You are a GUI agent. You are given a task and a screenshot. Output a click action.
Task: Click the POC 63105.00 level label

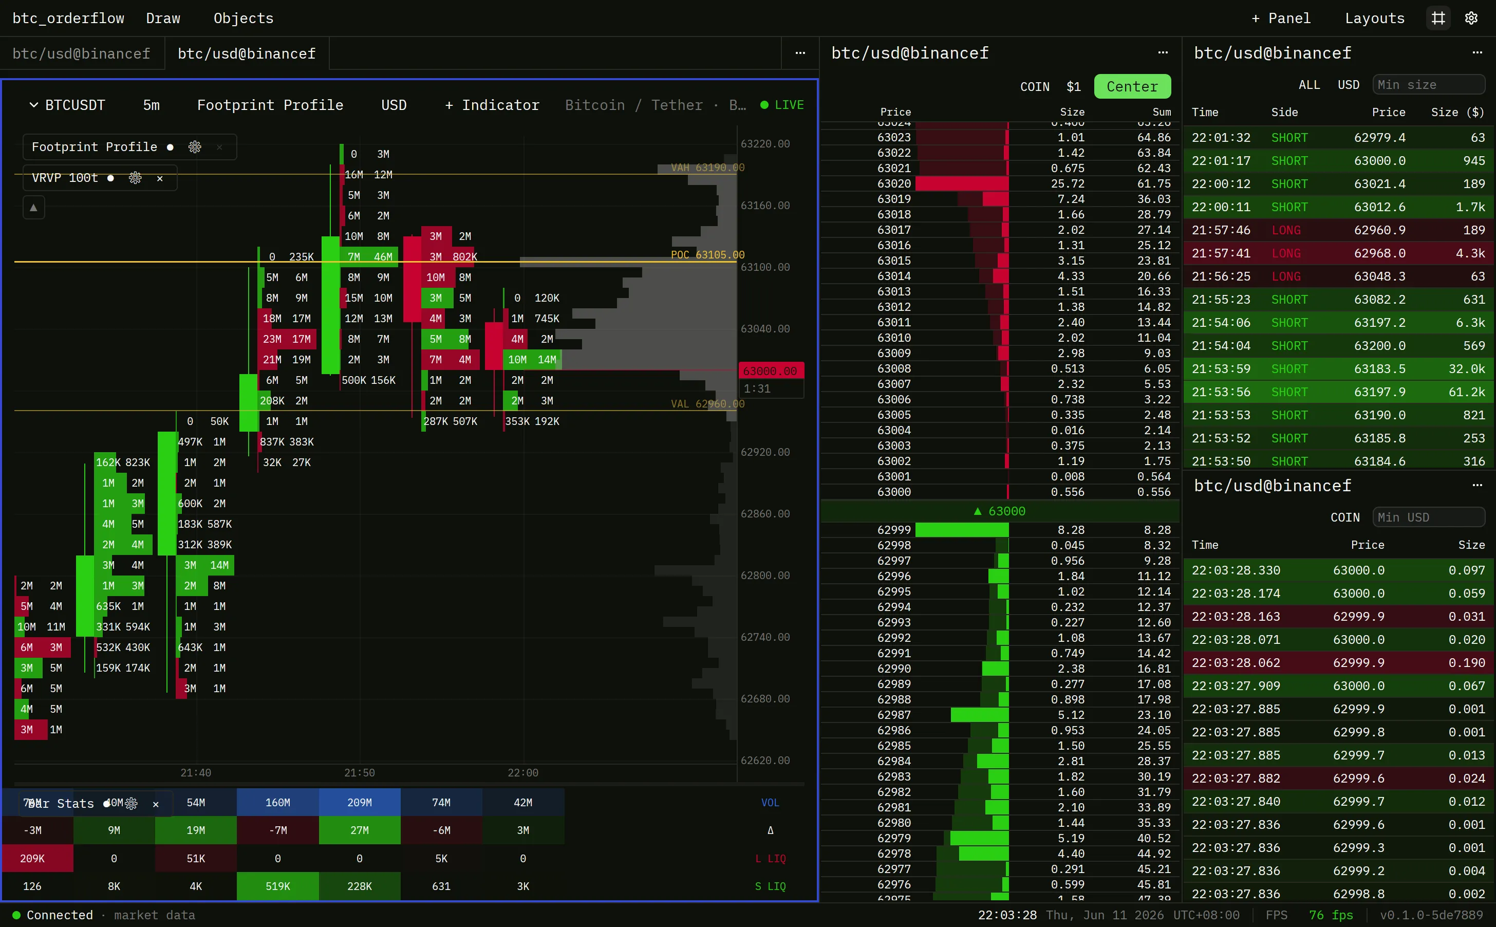tap(707, 254)
